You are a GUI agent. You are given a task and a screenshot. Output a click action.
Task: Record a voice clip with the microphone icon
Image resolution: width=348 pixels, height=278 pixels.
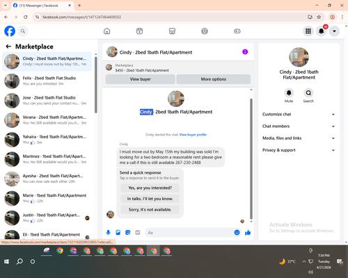pyautogui.click(x=109, y=232)
